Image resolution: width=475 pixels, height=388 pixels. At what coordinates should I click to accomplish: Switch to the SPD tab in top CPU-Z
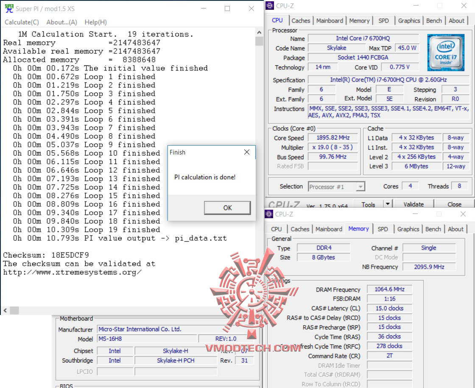[384, 20]
